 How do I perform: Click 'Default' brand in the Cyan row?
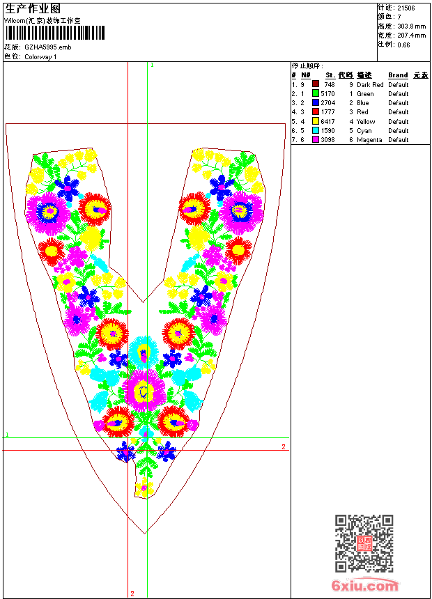coord(399,131)
